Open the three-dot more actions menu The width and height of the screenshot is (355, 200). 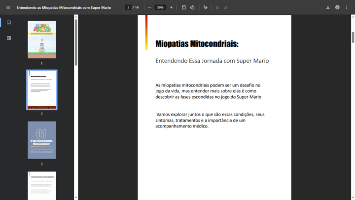tap(347, 7)
